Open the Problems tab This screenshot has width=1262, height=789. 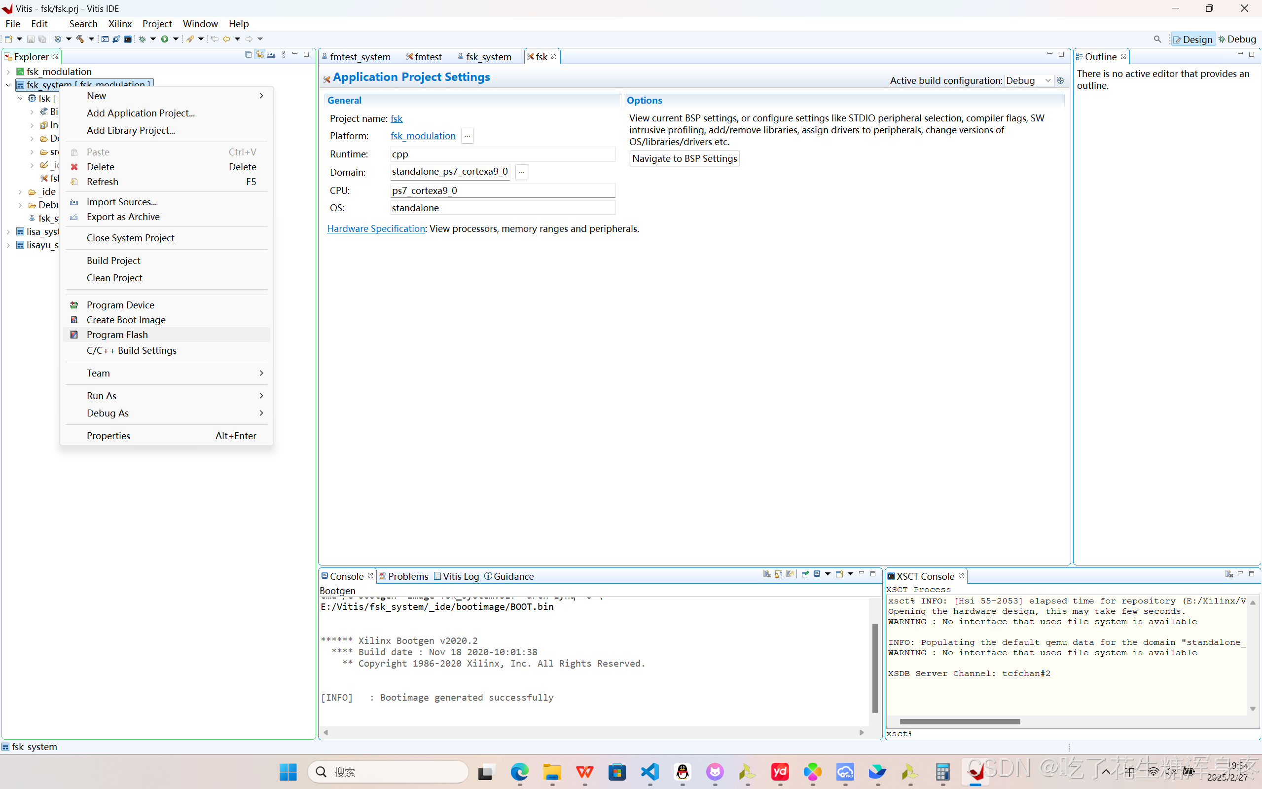(403, 576)
